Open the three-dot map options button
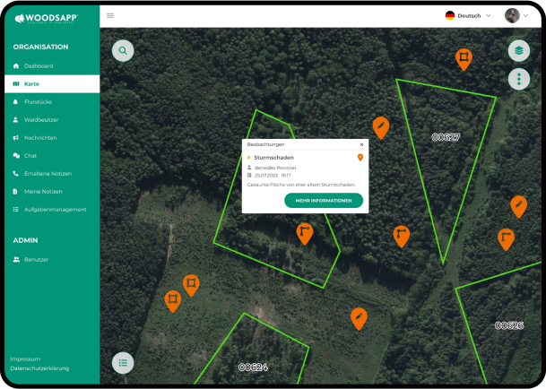 pyautogui.click(x=518, y=79)
